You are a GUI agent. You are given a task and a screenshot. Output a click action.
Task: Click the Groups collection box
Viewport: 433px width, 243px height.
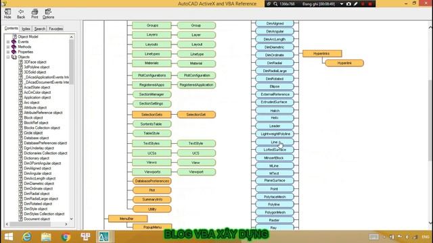click(x=152, y=26)
